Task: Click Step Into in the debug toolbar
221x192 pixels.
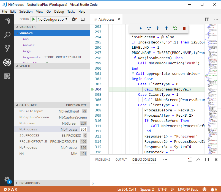Action: tap(158, 28)
